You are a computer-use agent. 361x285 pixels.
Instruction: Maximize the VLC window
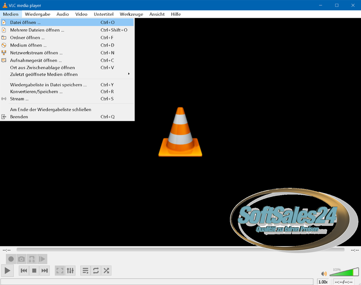click(337, 5)
